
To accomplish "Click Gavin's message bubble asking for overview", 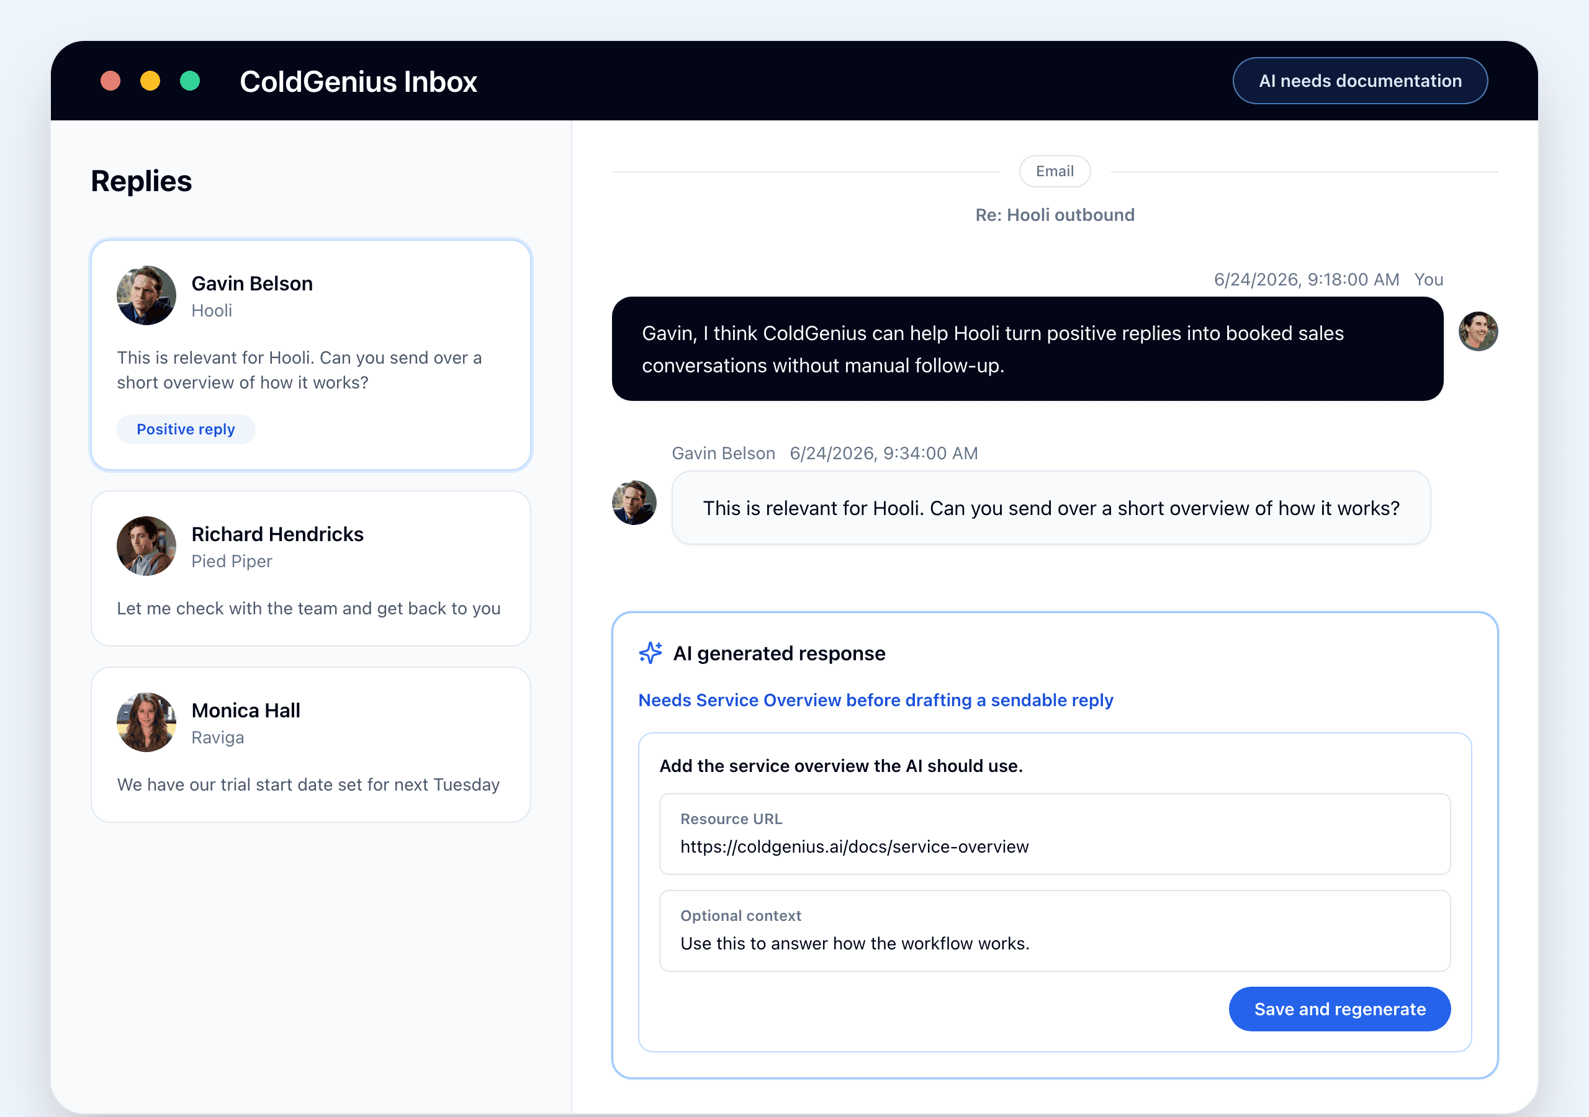I will [x=1051, y=508].
